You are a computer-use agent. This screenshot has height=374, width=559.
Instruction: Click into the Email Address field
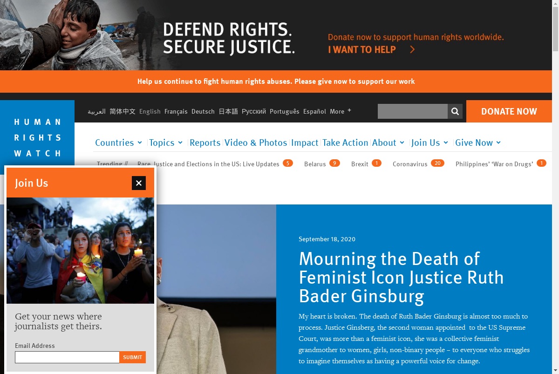click(x=67, y=357)
